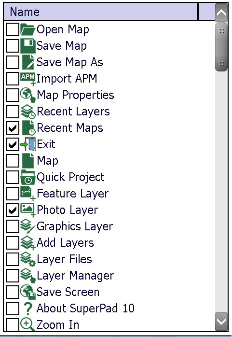232x337 pixels.
Task: Click the Map Properties globe icon
Action: pos(27,95)
